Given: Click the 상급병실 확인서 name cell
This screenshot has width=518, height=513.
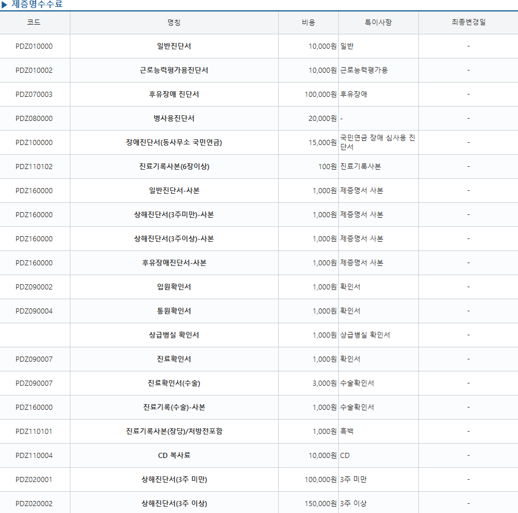Looking at the screenshot, I should 174,335.
